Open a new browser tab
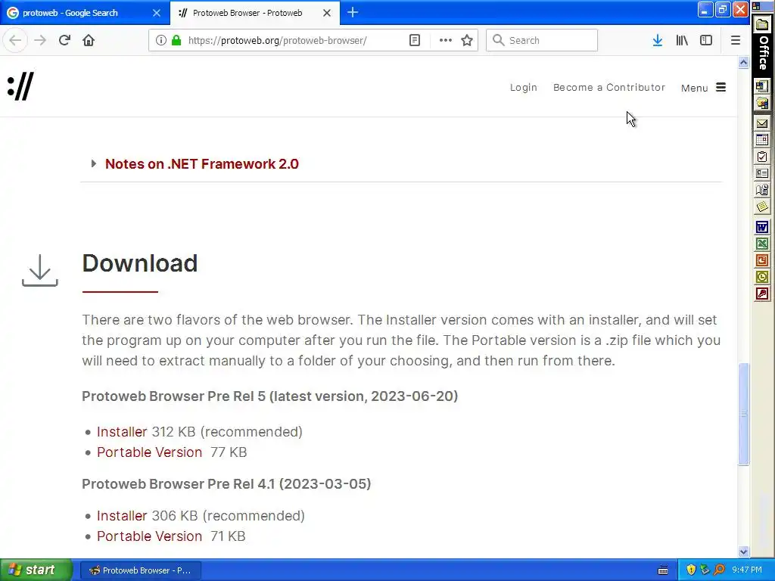The width and height of the screenshot is (775, 581). (x=353, y=12)
